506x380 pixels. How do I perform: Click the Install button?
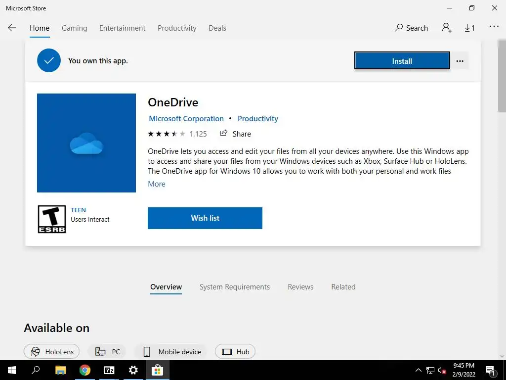(x=402, y=61)
